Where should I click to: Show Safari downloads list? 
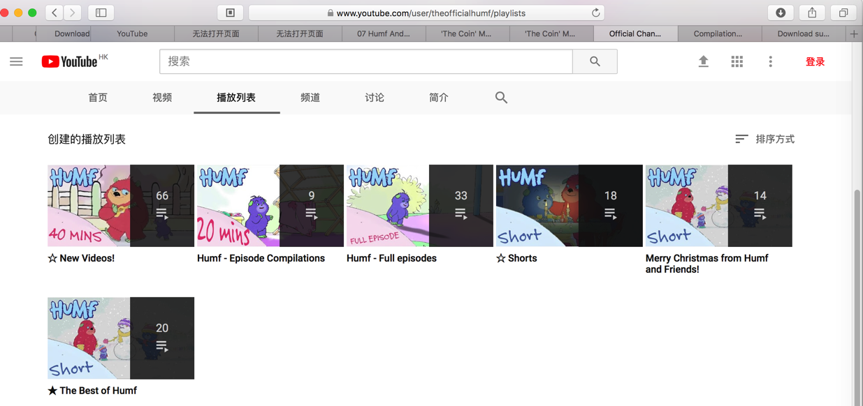point(781,13)
